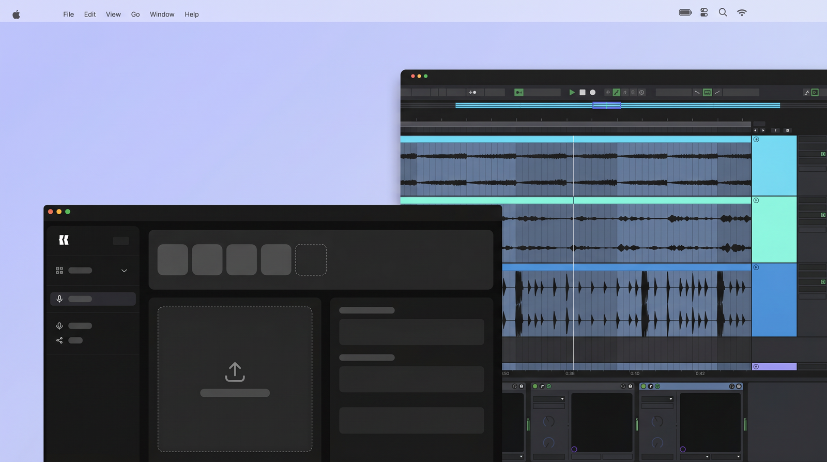The height and width of the screenshot is (462, 827).
Task: Click green stepper on first track's field
Action: (x=823, y=154)
